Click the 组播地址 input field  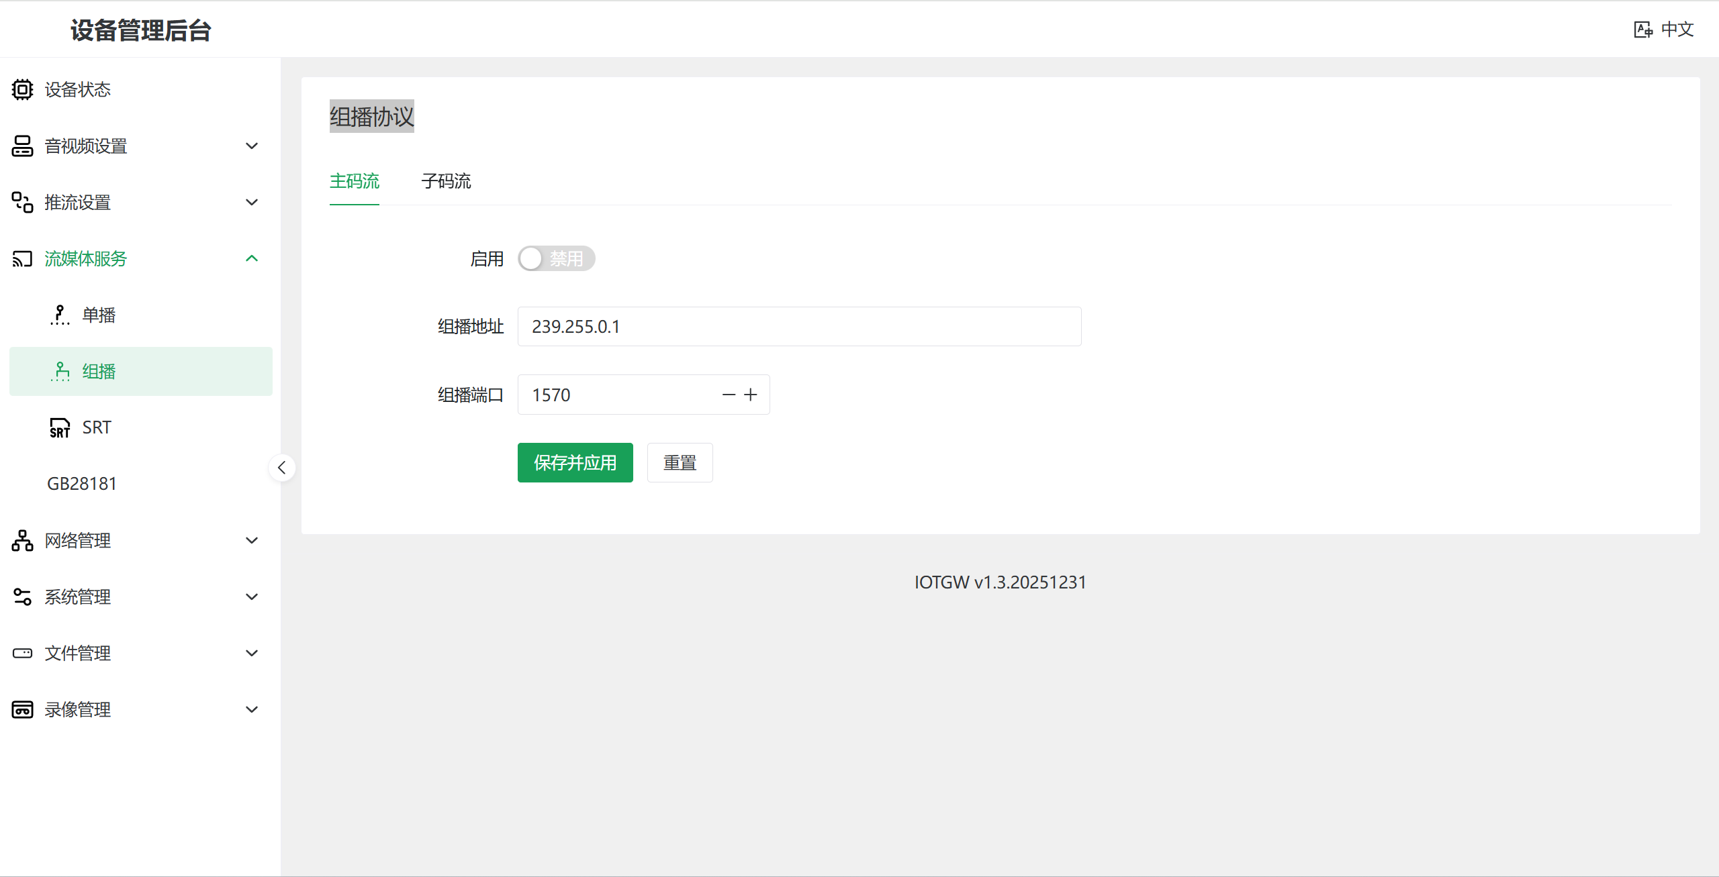point(799,327)
